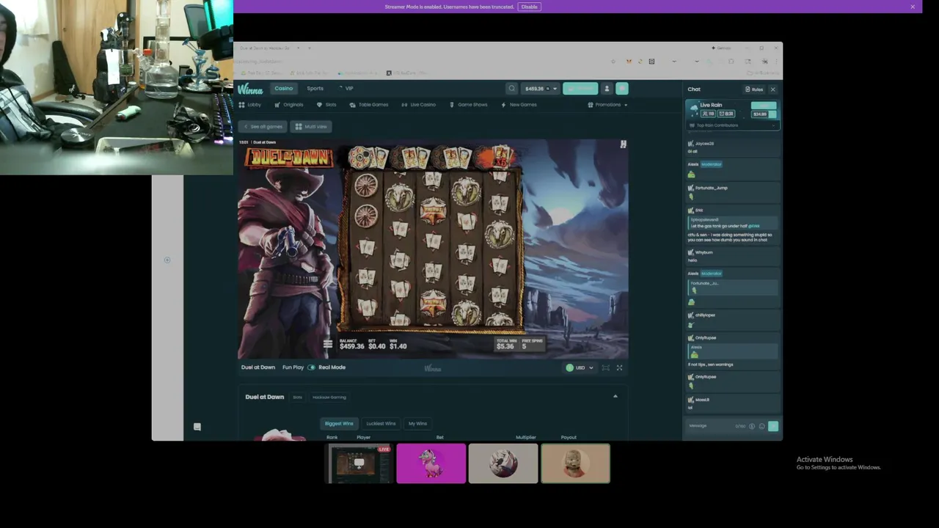Click the support bubble icon at bottom-left
939x528 pixels.
point(197,427)
